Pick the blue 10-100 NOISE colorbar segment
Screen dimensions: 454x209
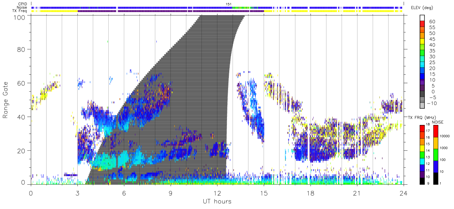tap(436, 167)
